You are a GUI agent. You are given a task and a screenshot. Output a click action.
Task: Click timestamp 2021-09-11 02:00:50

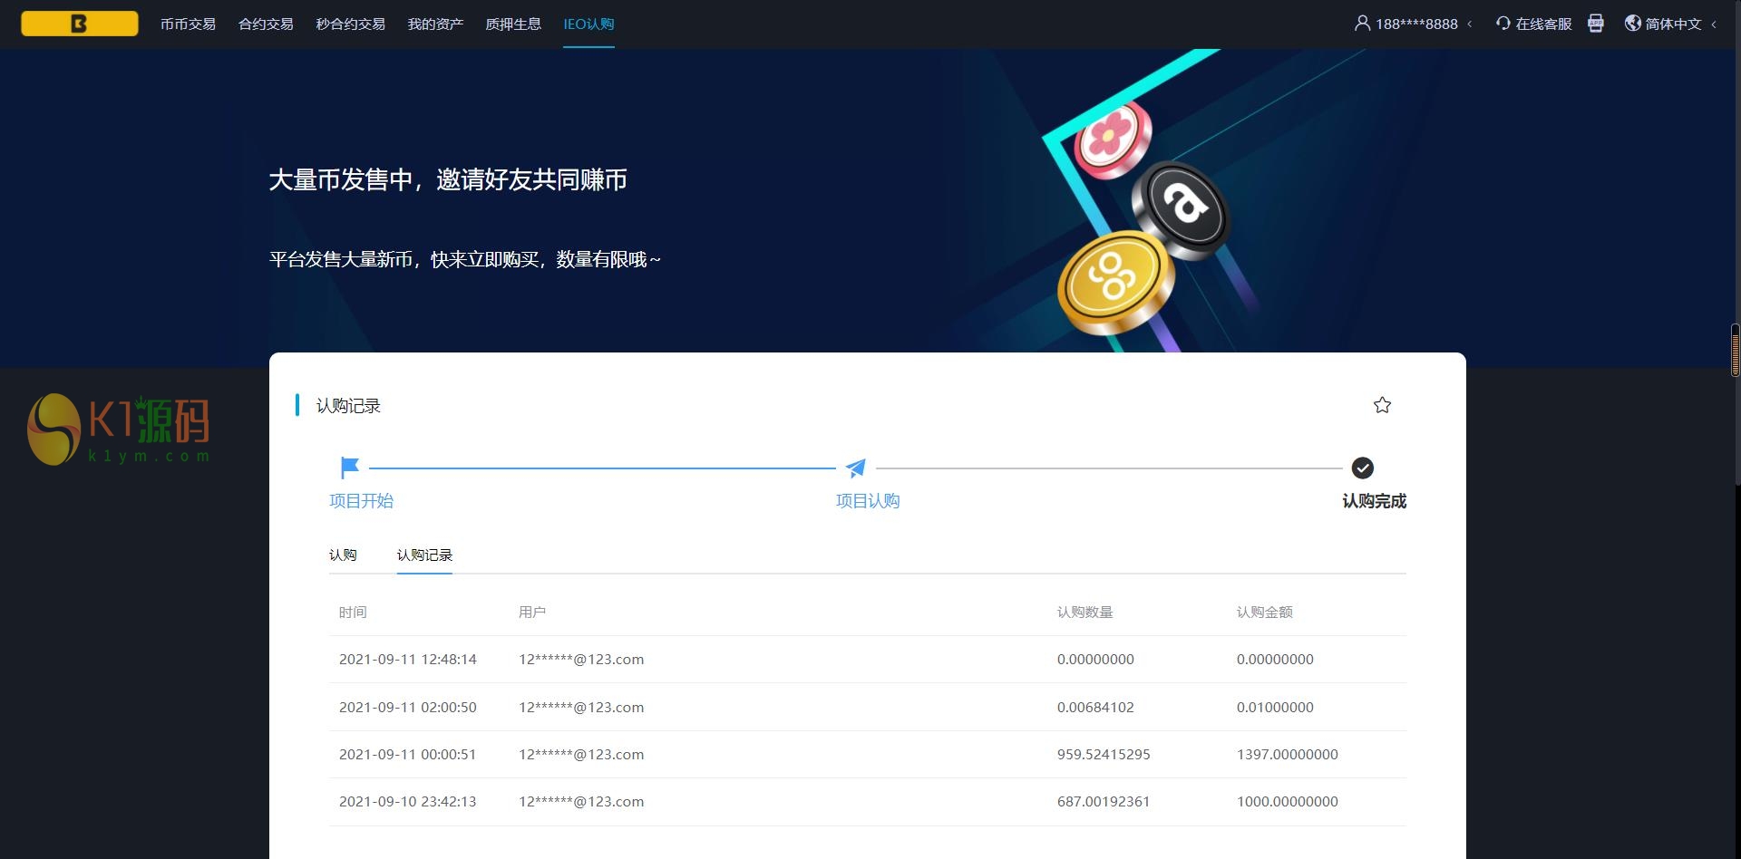(x=408, y=708)
